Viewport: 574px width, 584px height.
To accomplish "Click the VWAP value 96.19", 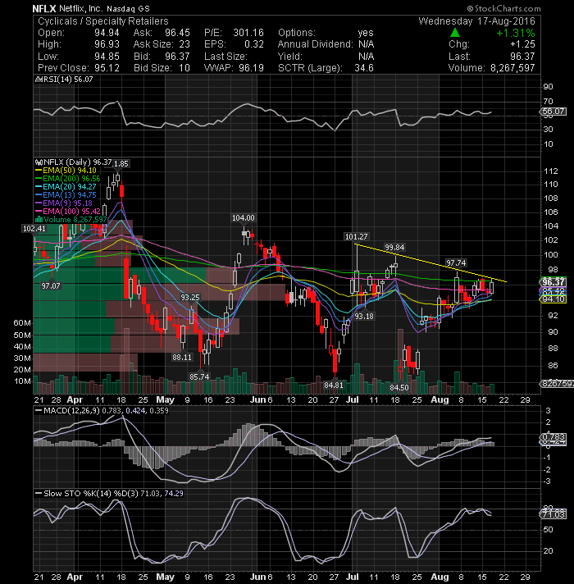I will (x=251, y=68).
